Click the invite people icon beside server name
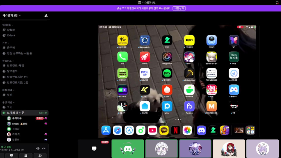Viewport: 281px width, 158px height. 46,16
